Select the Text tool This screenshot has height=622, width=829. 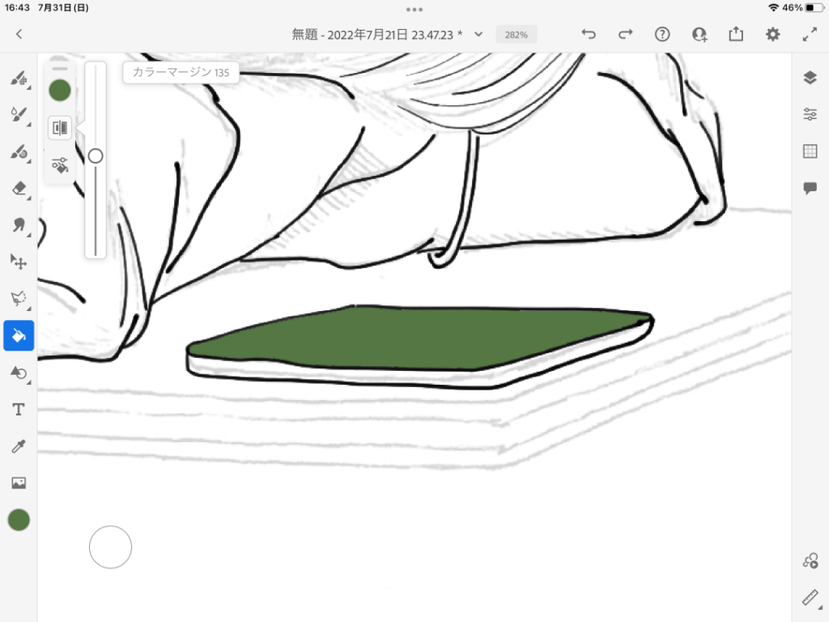click(x=18, y=409)
